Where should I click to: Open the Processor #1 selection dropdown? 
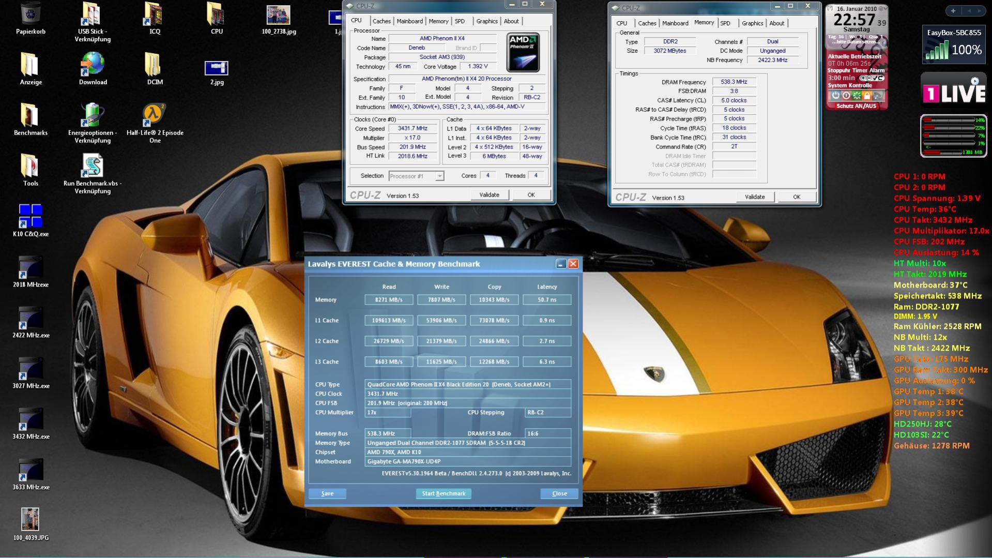[416, 176]
